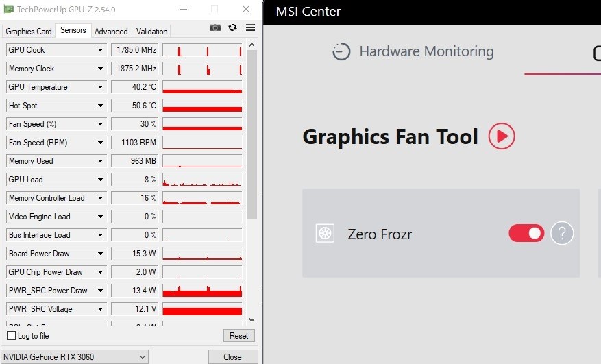Open the PWR_SRC Power Draw dropdown

pos(100,291)
